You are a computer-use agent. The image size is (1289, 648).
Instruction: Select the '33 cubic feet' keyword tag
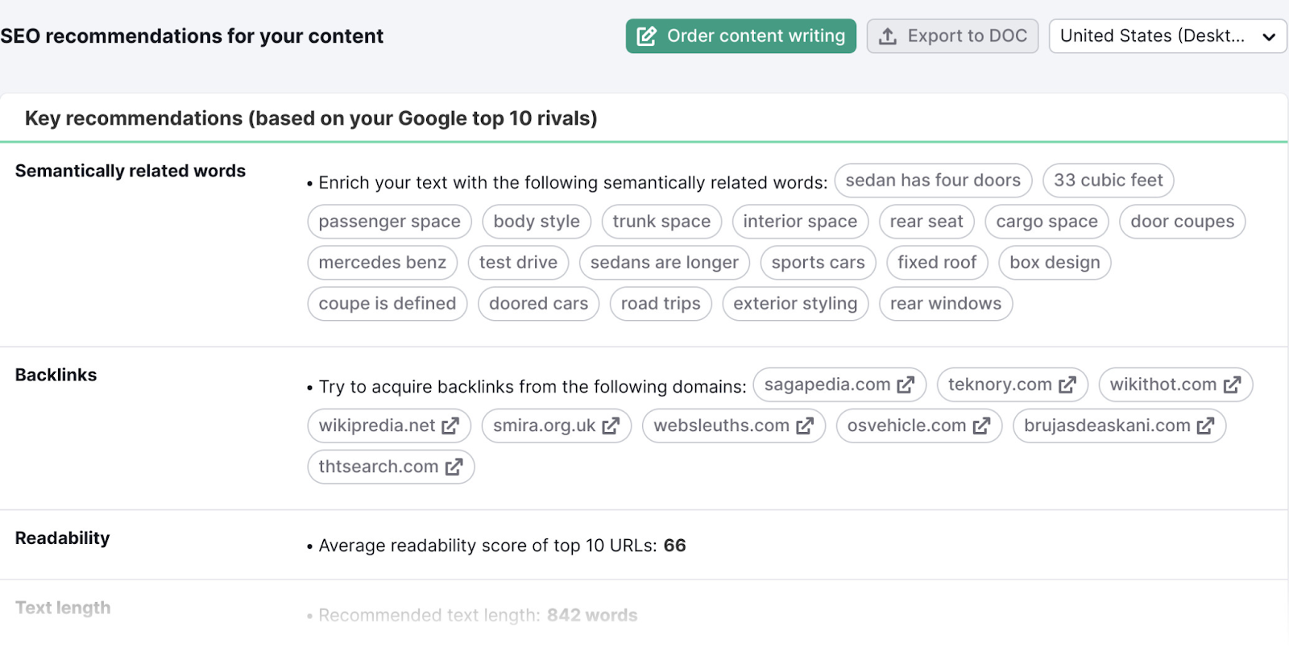[x=1109, y=181]
